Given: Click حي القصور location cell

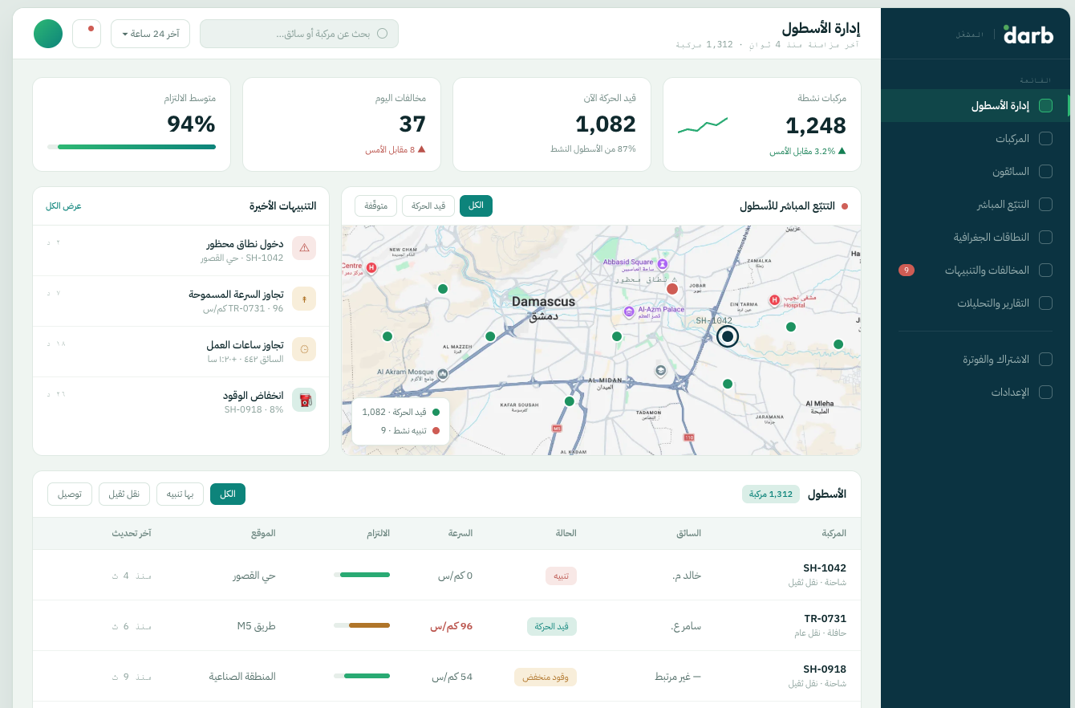Looking at the screenshot, I should coord(254,576).
